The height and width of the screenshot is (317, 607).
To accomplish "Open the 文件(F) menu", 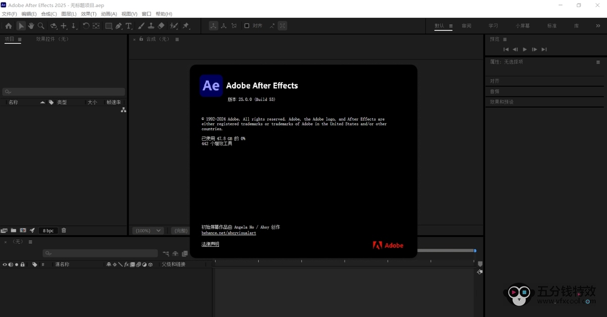I will click(10, 14).
